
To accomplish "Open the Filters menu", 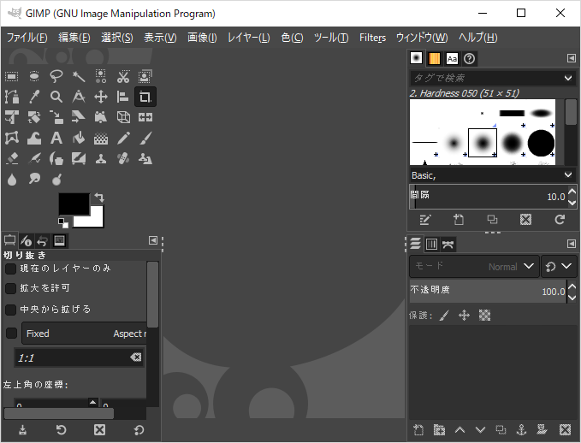I will click(x=372, y=38).
